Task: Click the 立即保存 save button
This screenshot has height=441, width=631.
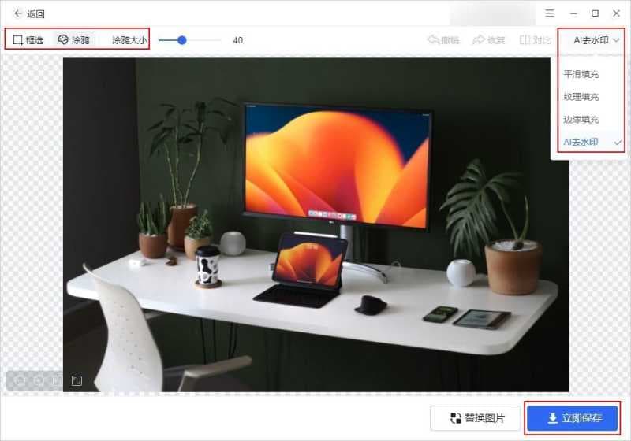Action: click(x=573, y=418)
